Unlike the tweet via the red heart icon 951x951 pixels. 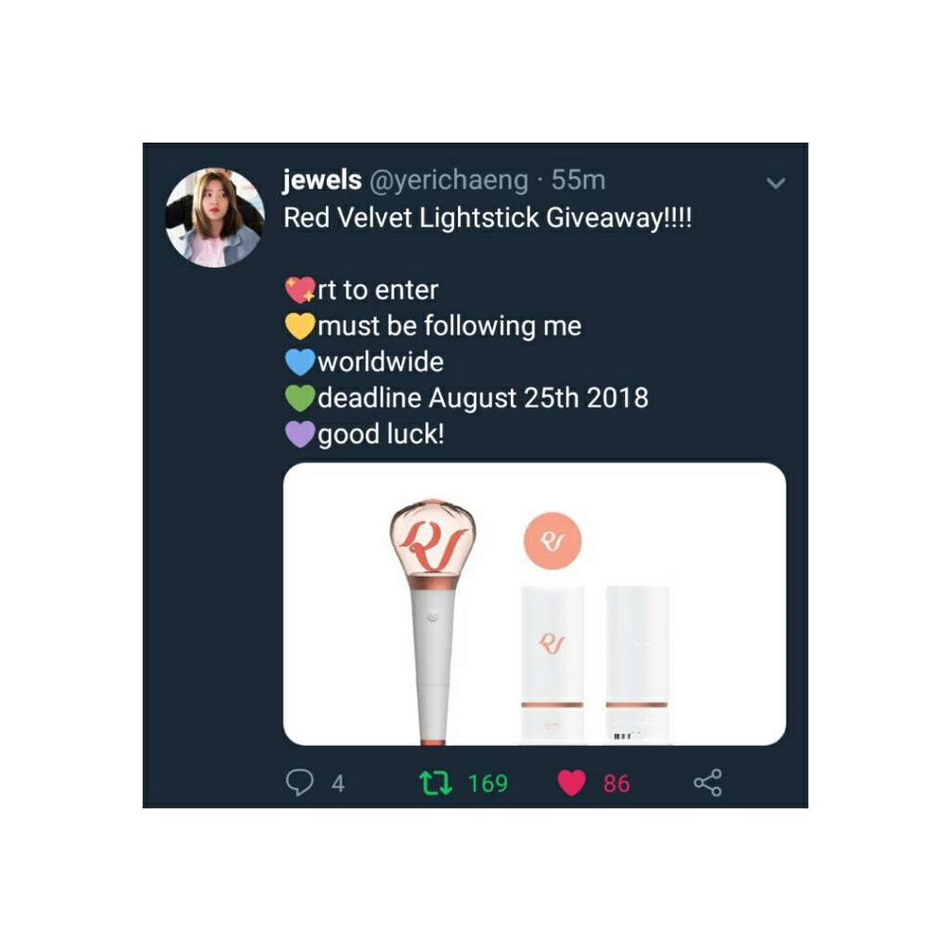point(571,782)
